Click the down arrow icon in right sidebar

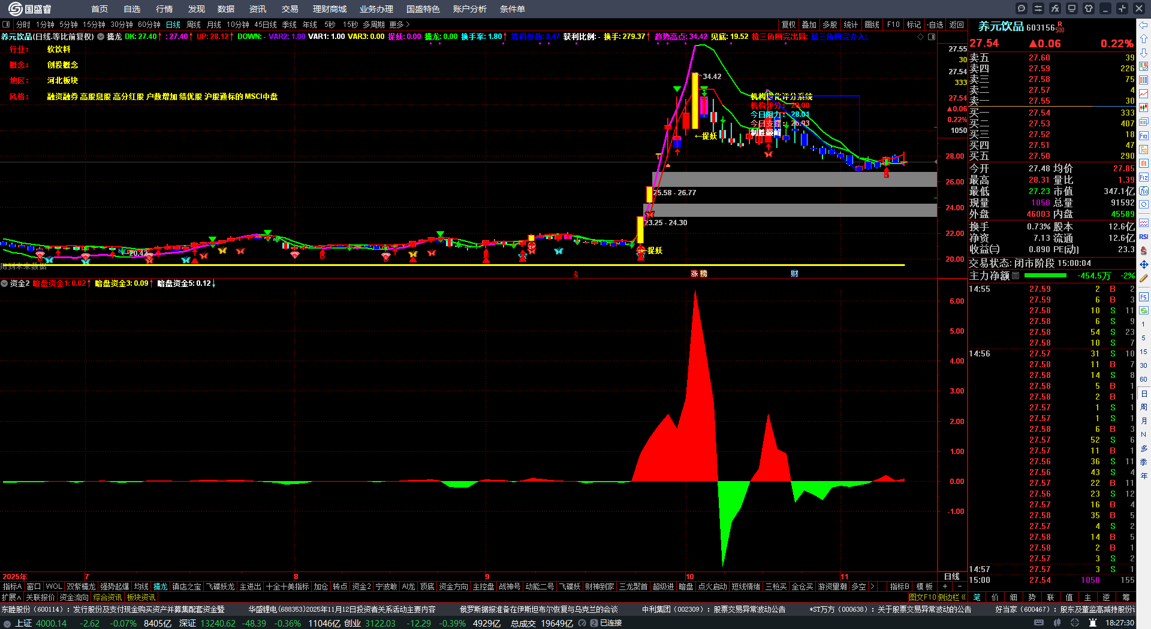1144,53
